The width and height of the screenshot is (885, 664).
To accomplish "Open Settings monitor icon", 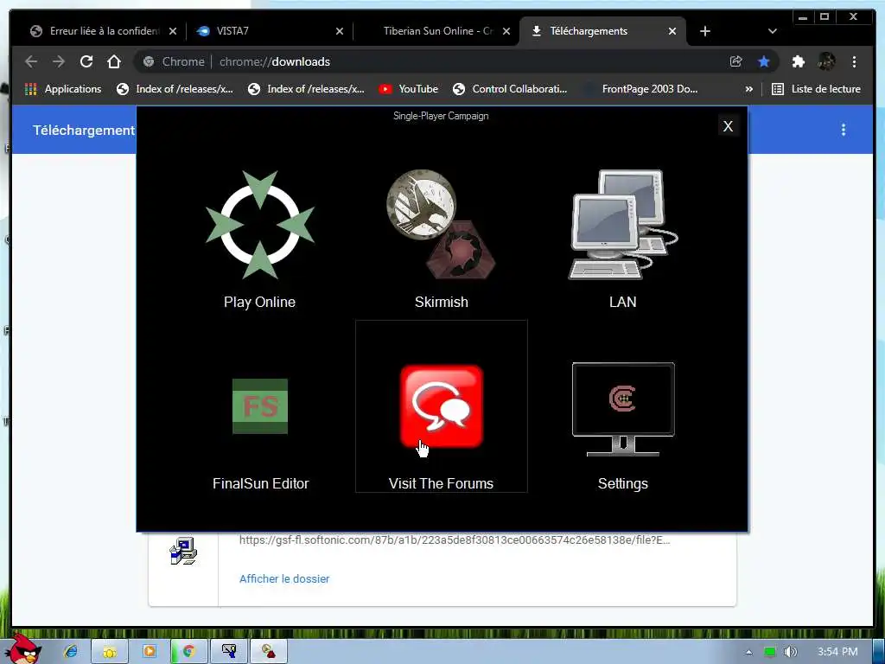I will 623,409.
